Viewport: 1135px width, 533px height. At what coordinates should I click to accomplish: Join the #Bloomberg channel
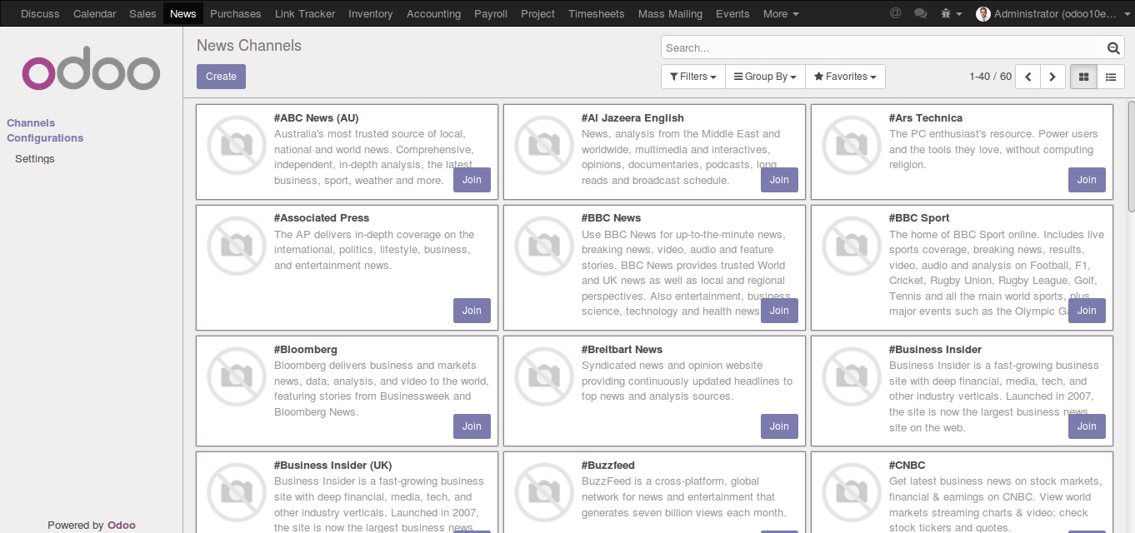(472, 426)
